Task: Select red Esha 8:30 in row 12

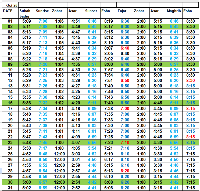Action: [191, 80]
